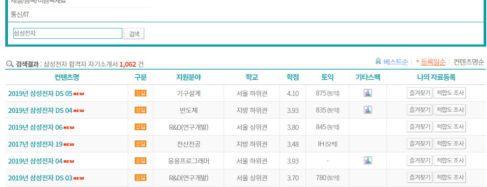Click the 나의 자료등록 column header
The height and width of the screenshot is (187, 487).
[x=437, y=77]
